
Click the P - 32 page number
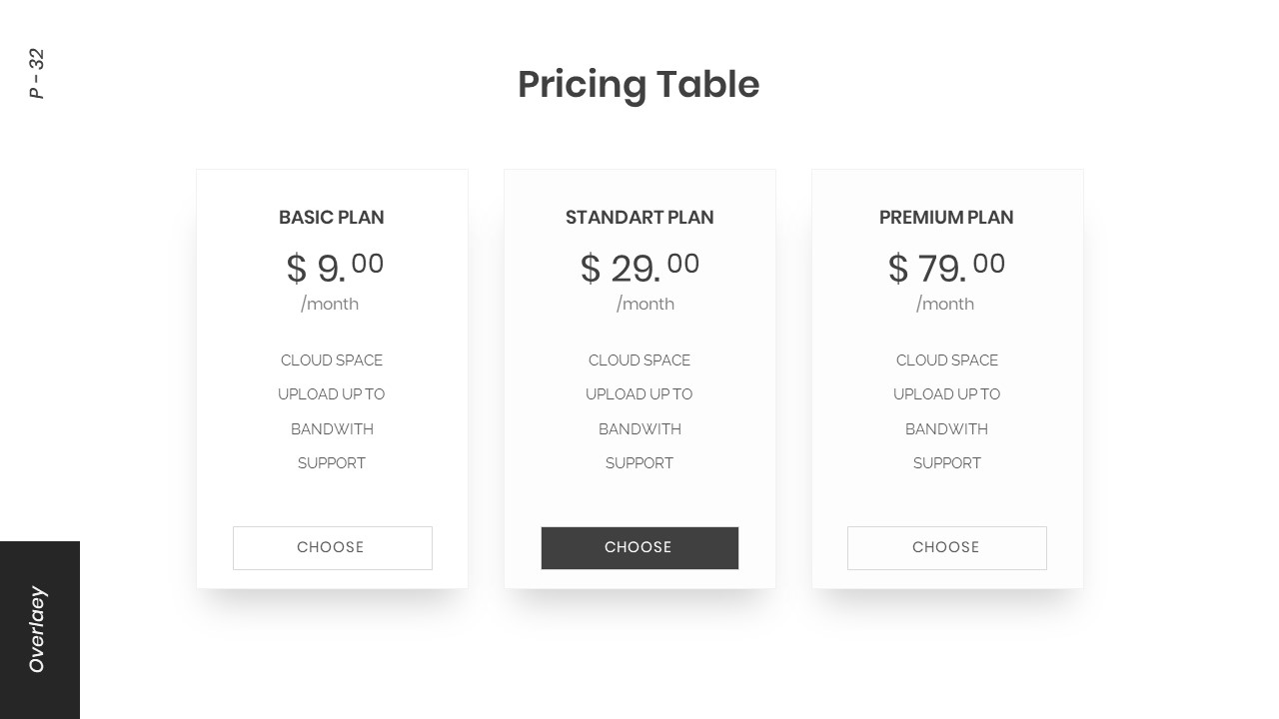[37, 74]
